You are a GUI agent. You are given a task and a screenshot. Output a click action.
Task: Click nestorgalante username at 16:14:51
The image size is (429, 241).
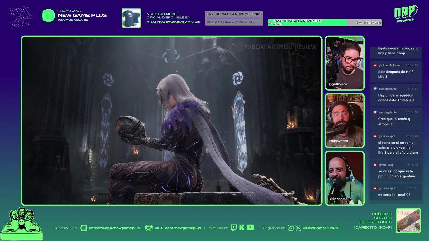coord(388,89)
